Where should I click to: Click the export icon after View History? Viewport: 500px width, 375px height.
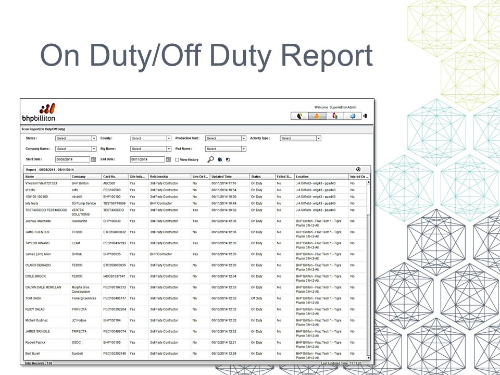pyautogui.click(x=228, y=159)
